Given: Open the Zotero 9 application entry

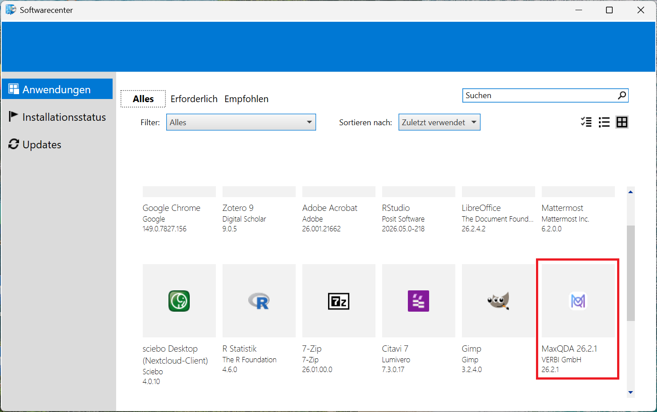Looking at the screenshot, I should (x=259, y=209).
